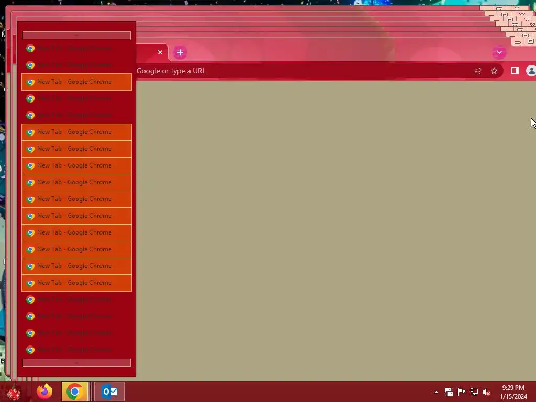Open the Chrome profile avatar
The image size is (536, 402).
[531, 71]
